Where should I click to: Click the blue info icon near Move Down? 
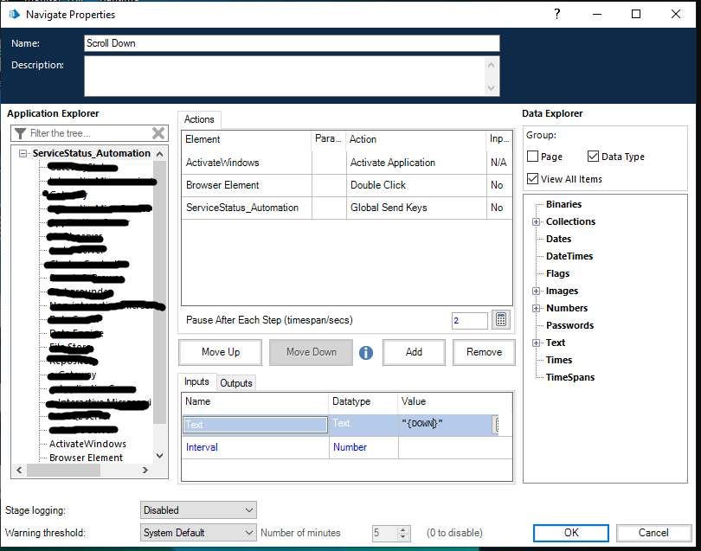tap(366, 352)
